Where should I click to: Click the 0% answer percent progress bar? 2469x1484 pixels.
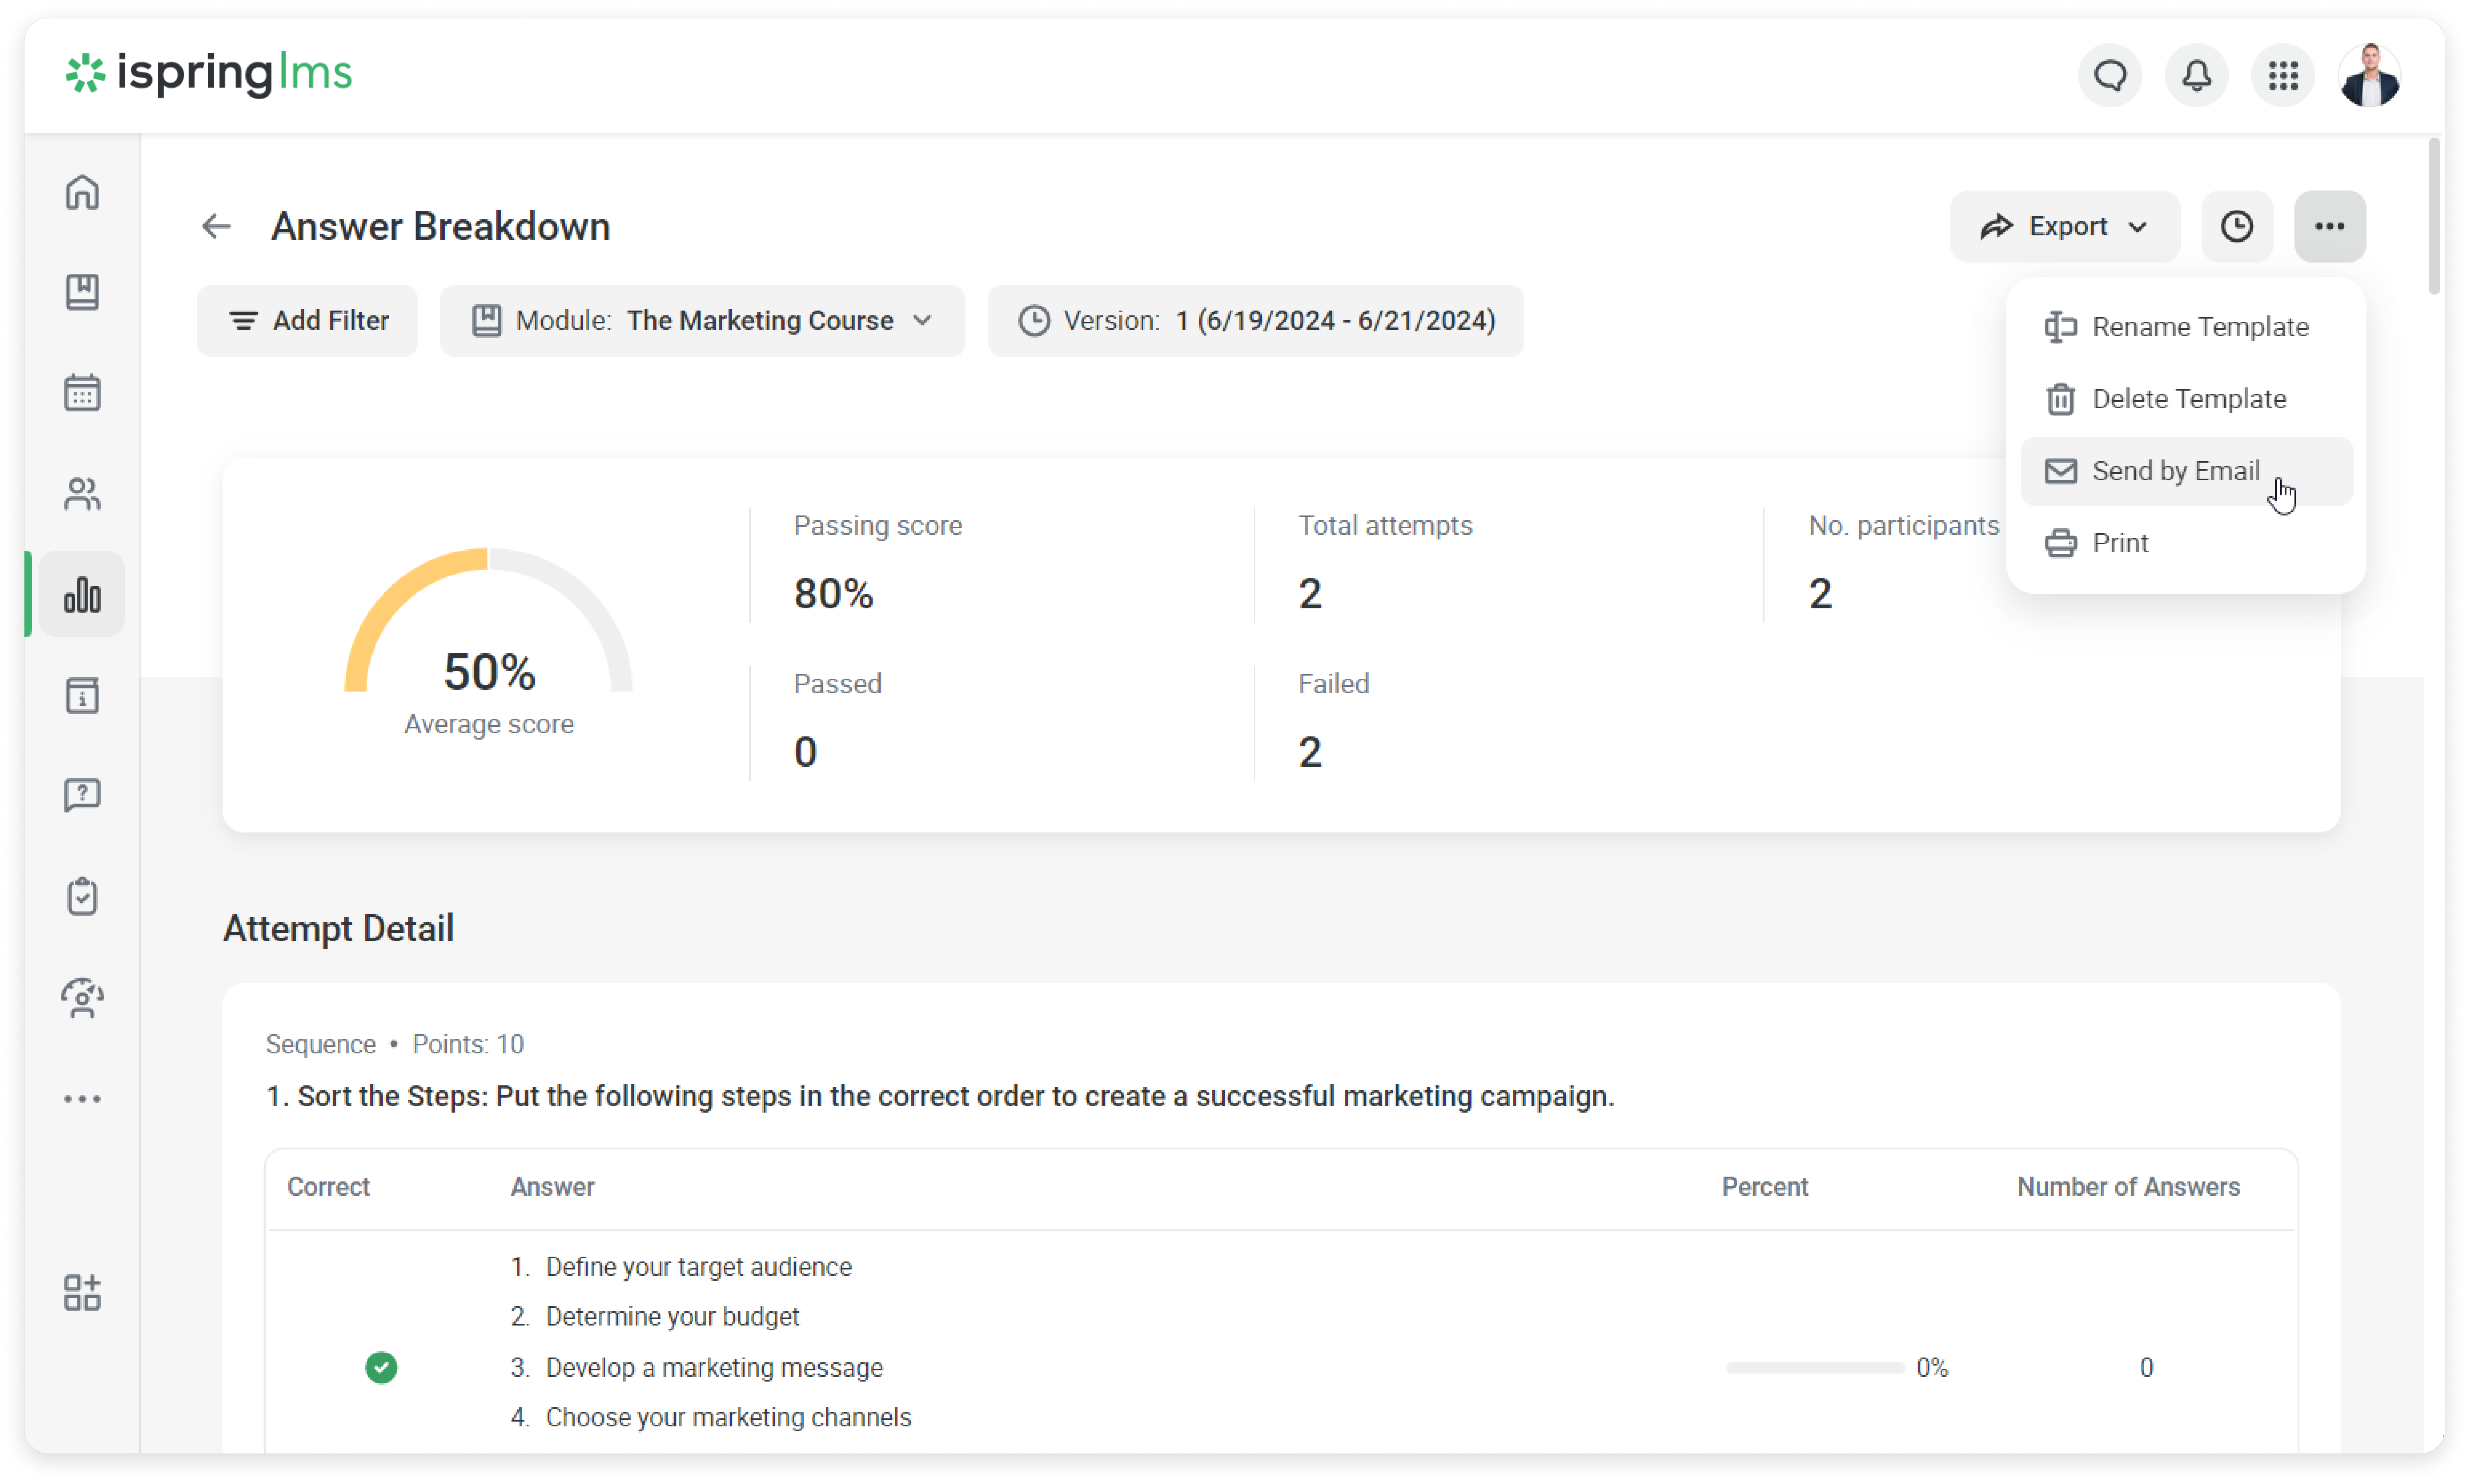1814,1367
